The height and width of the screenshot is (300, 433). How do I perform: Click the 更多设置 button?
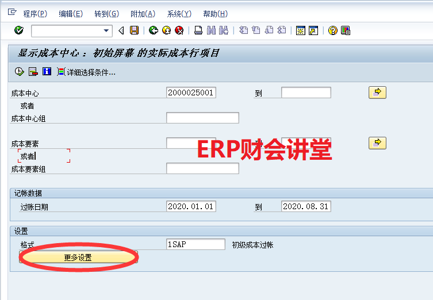(78, 257)
